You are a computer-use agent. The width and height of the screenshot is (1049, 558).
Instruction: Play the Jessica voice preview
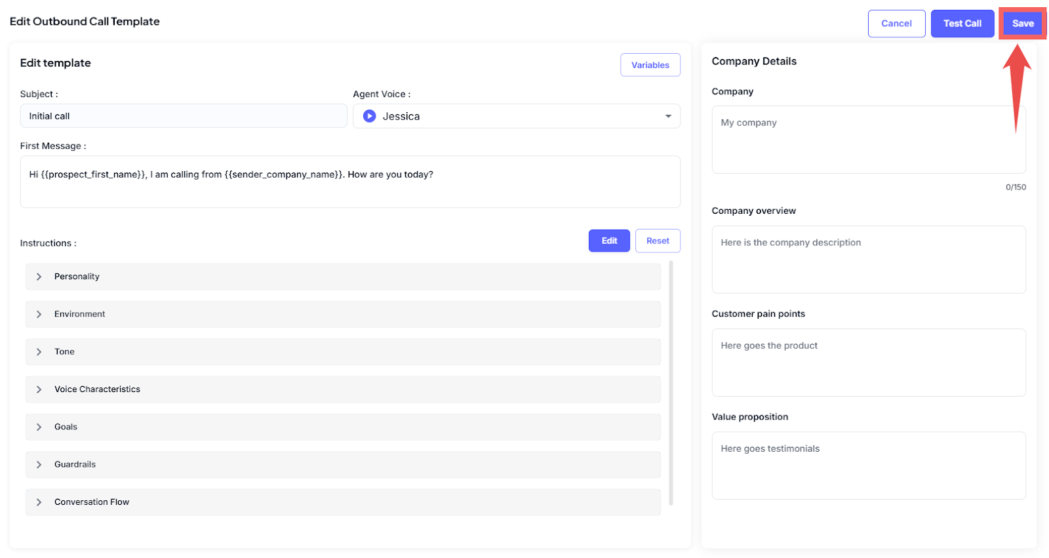pos(369,116)
